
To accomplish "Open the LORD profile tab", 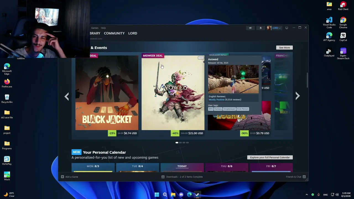I will point(133,33).
